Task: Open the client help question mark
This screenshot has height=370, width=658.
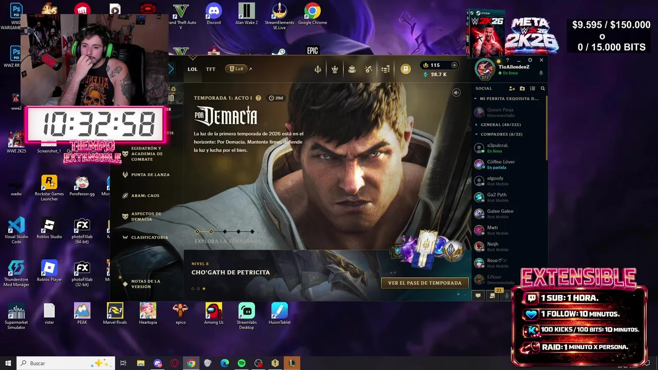Action: click(x=508, y=61)
